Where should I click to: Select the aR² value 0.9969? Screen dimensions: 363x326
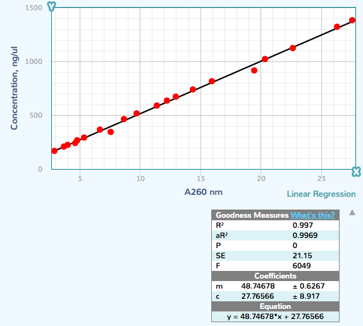pyautogui.click(x=305, y=235)
